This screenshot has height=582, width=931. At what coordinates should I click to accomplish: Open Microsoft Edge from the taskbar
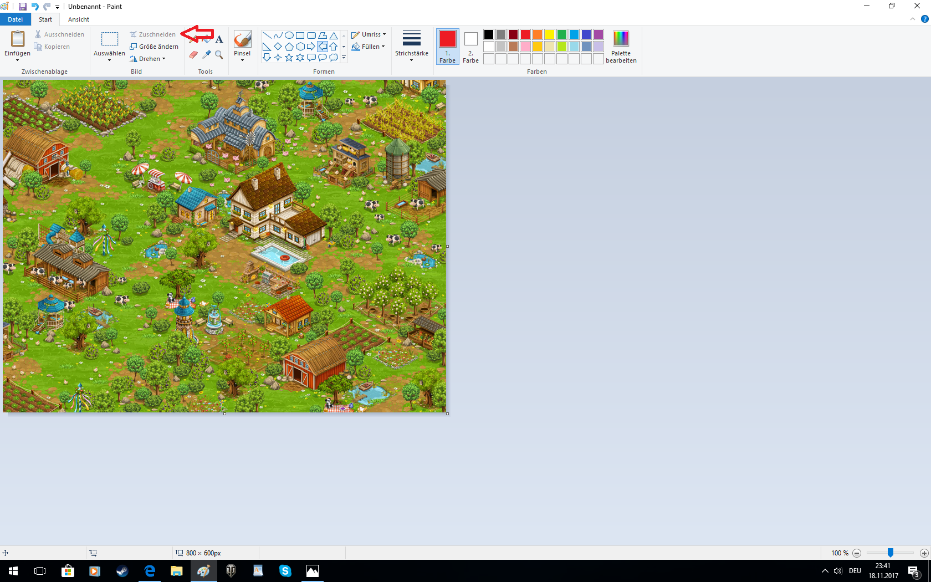pyautogui.click(x=150, y=571)
